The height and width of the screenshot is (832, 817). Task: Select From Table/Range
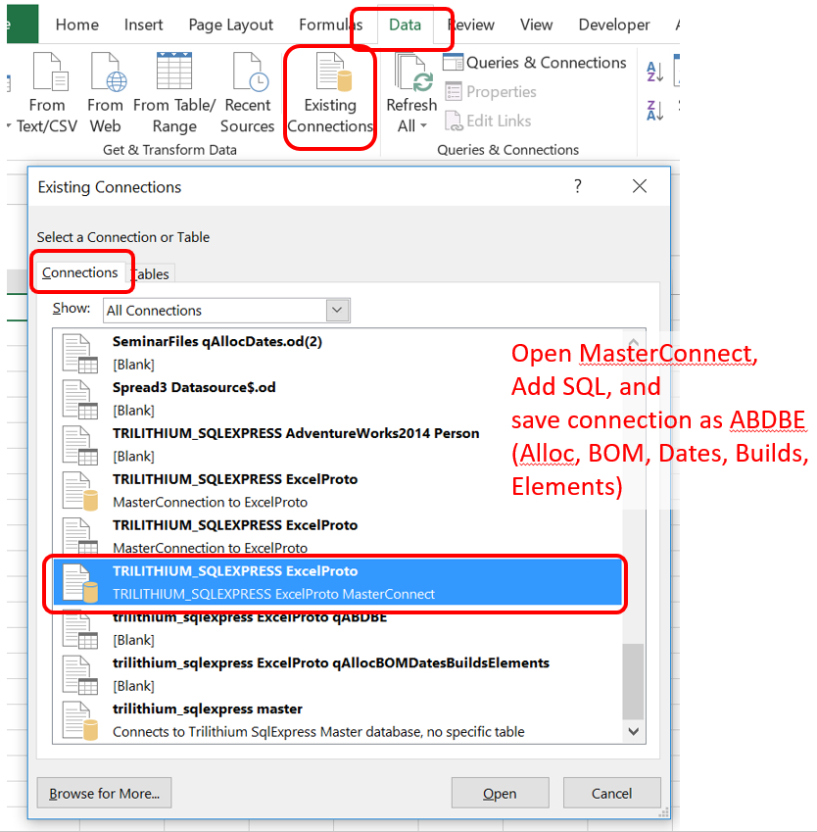click(x=174, y=93)
